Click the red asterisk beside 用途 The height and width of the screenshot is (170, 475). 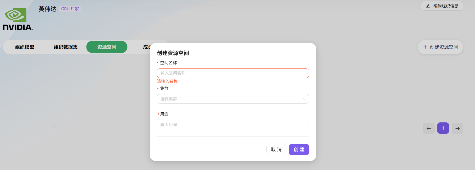(157, 114)
